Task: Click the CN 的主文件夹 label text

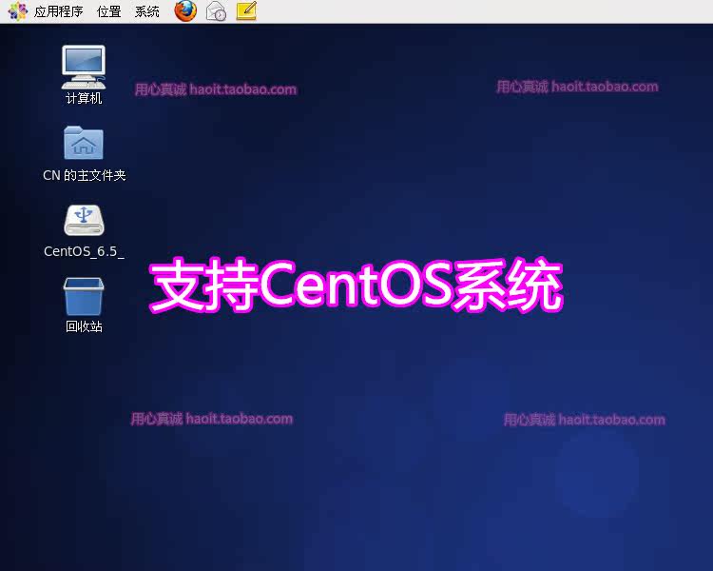Action: 84,175
